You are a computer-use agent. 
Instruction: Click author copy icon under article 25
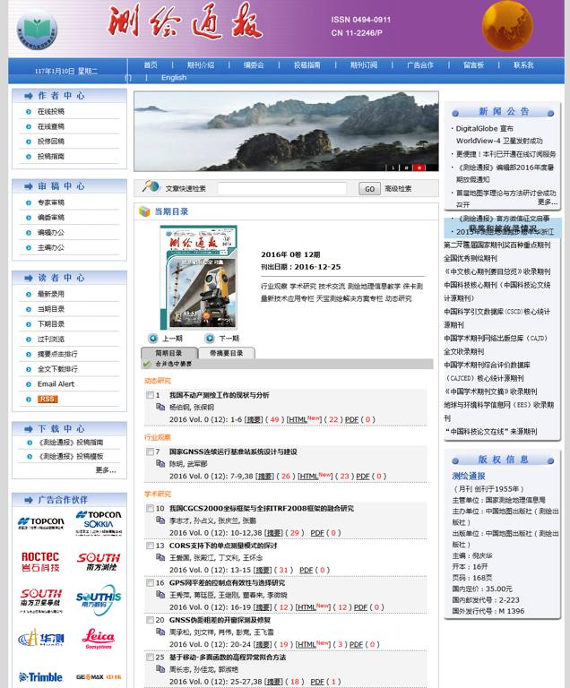point(160,669)
